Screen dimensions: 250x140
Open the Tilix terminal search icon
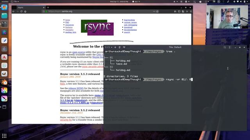pos(225,47)
